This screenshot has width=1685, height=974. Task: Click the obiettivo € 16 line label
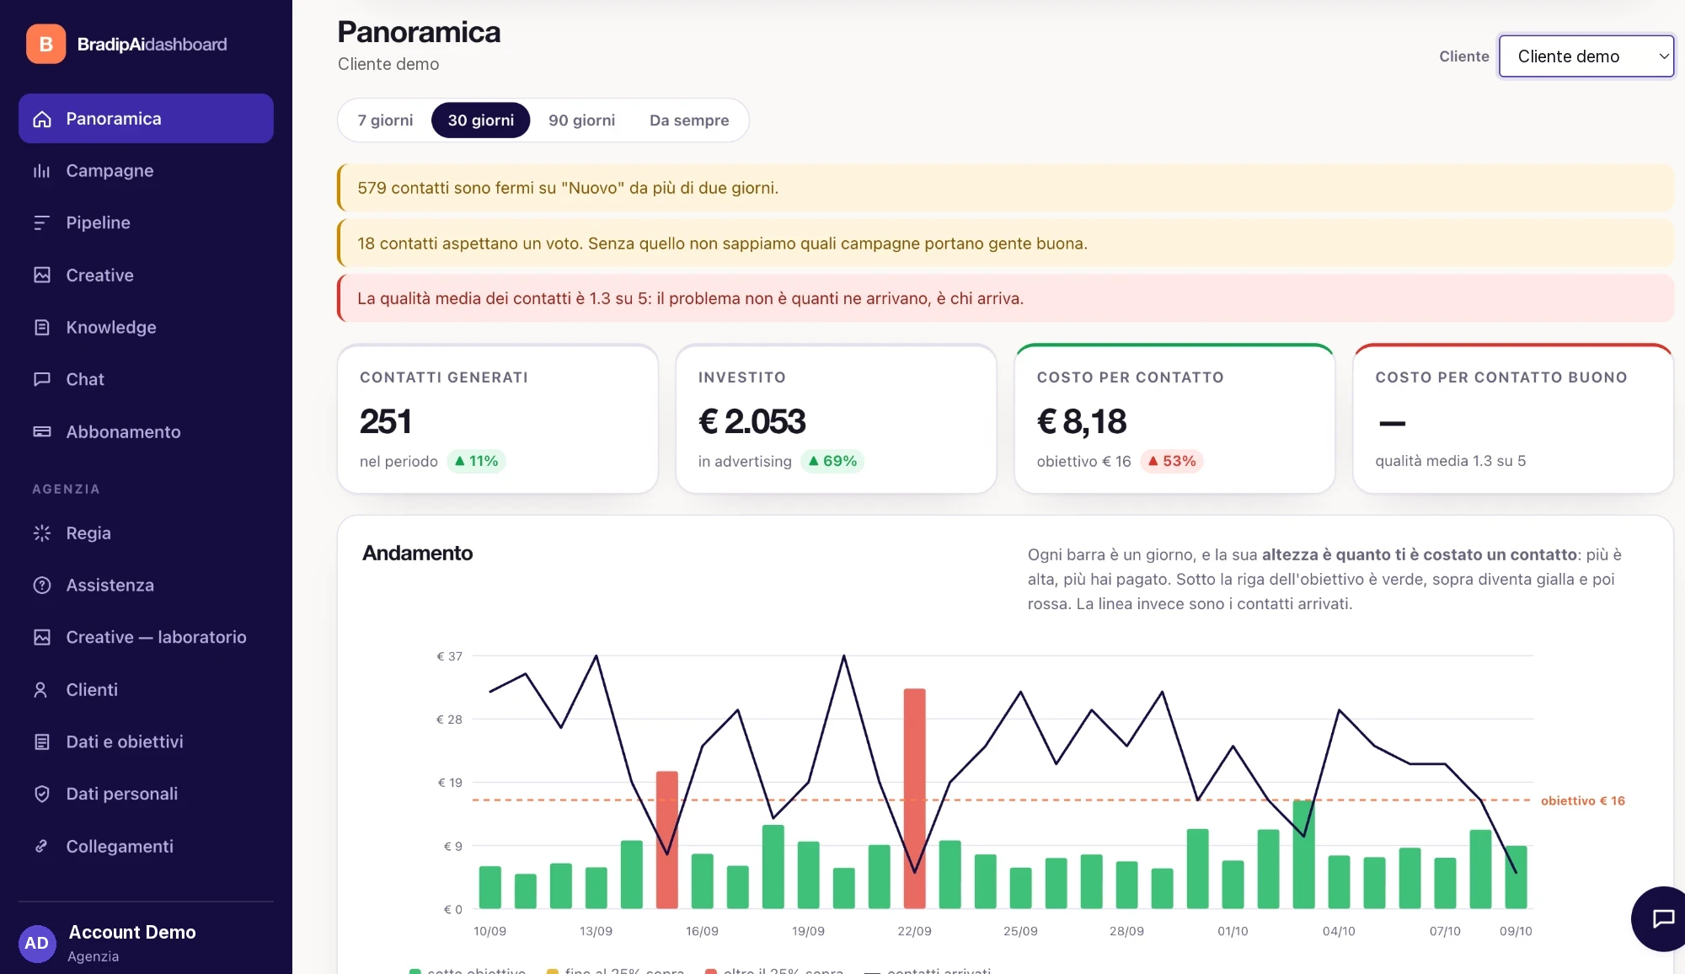coord(1582,800)
